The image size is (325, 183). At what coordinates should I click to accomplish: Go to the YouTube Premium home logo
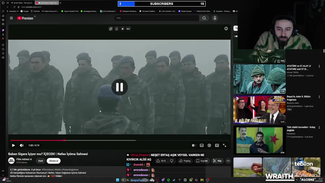click(x=25, y=18)
